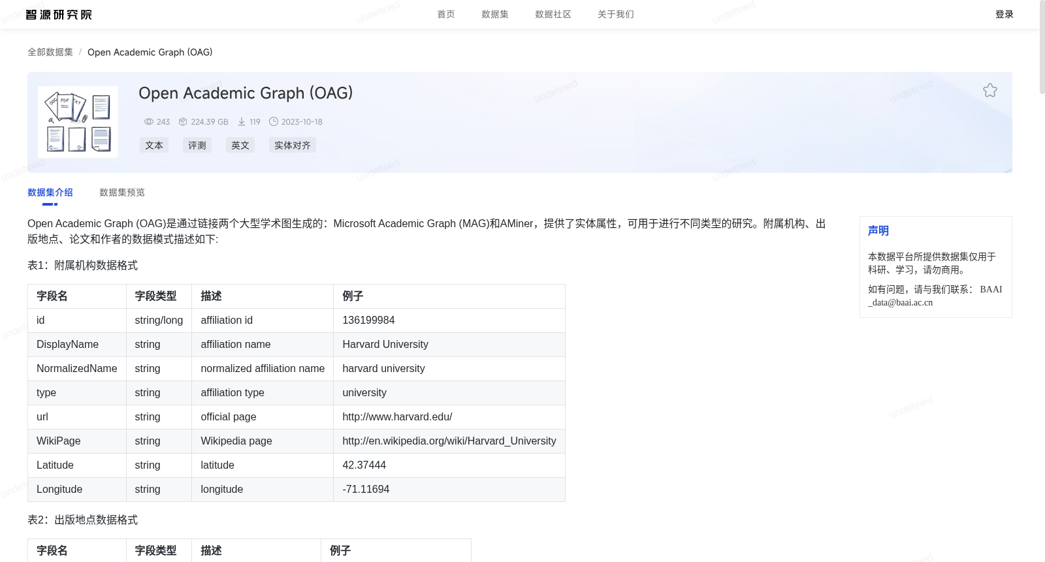
Task: Click the clock date icon
Action: point(274,122)
